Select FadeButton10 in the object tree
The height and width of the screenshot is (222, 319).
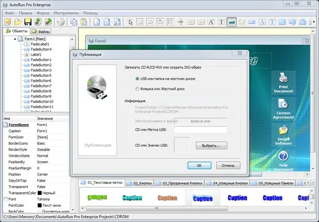point(42,102)
